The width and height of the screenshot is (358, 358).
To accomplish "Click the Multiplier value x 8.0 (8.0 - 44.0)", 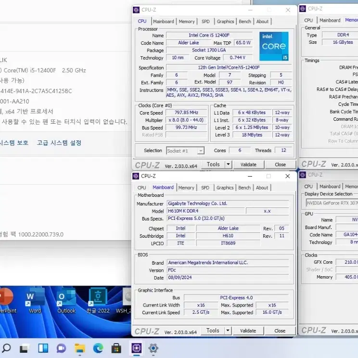I will click(186, 120).
